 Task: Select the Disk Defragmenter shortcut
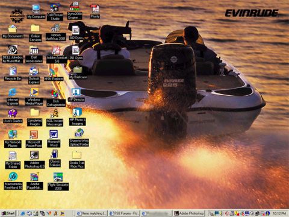click(x=56, y=98)
